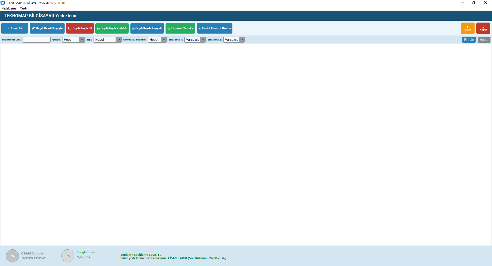Expand the Tipi dropdown
The image size is (492, 266).
pos(108,40)
